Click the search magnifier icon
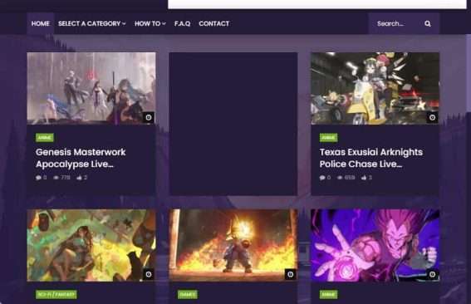Image resolution: width=471 pixels, height=304 pixels. click(428, 23)
